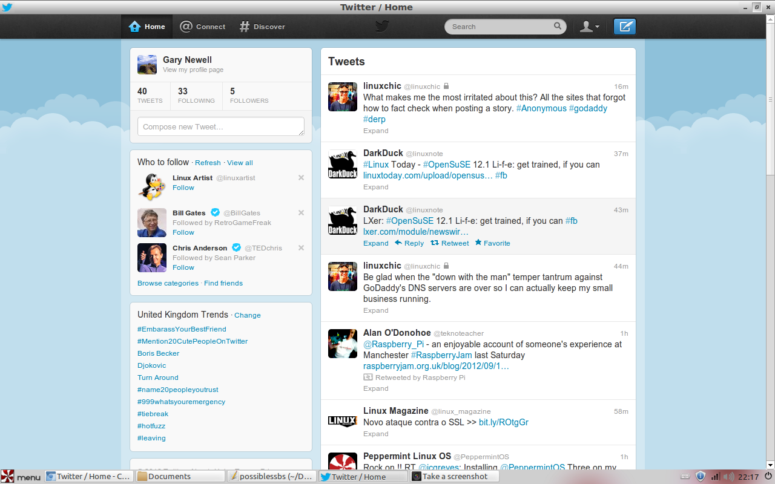775x484 pixels.
Task: Open the user account dropdown menu
Action: (589, 27)
